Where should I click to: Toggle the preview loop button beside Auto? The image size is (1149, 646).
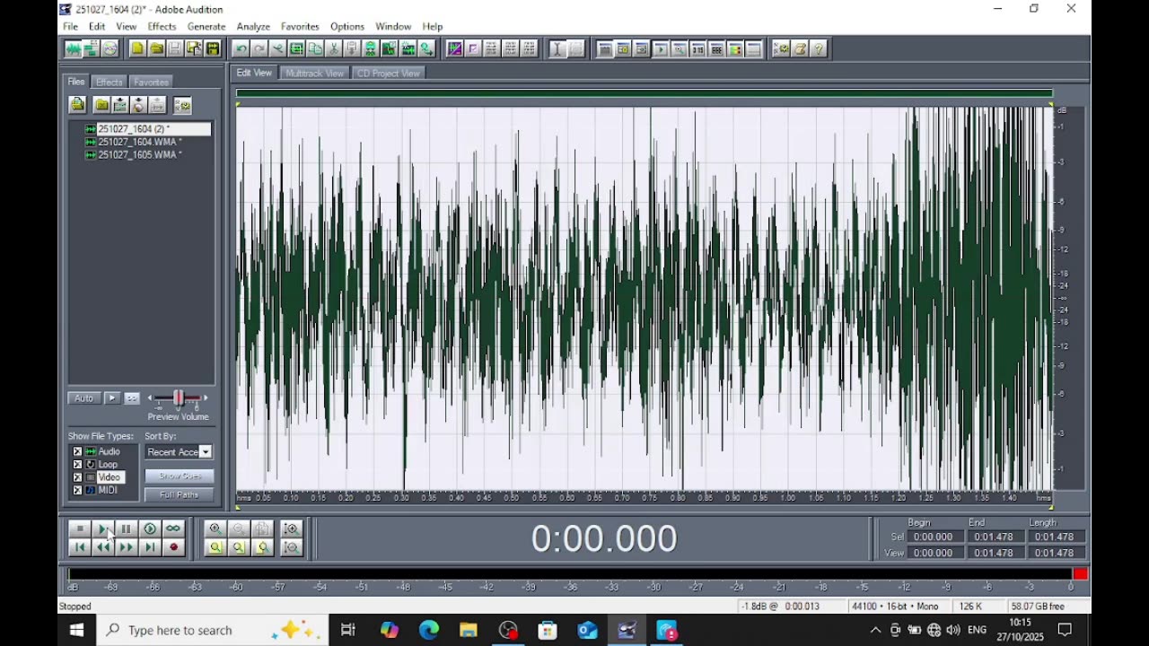coord(132,398)
